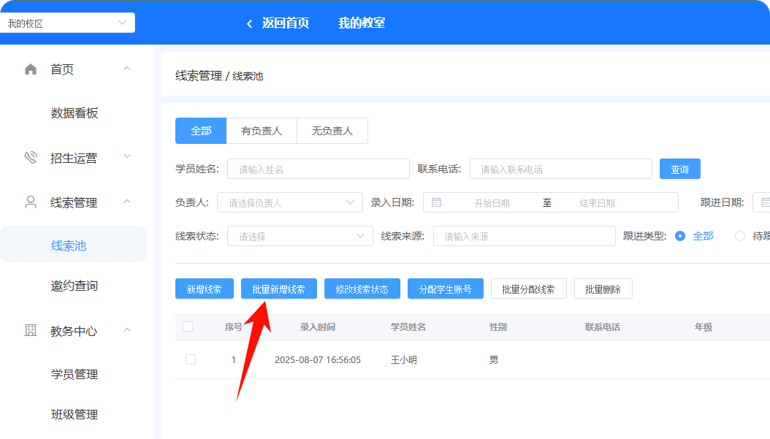
Task: Open 学员管理 in the sidebar
Action: (x=75, y=374)
